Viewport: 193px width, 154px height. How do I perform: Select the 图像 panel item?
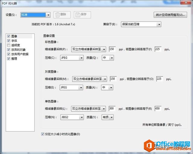[14, 36]
